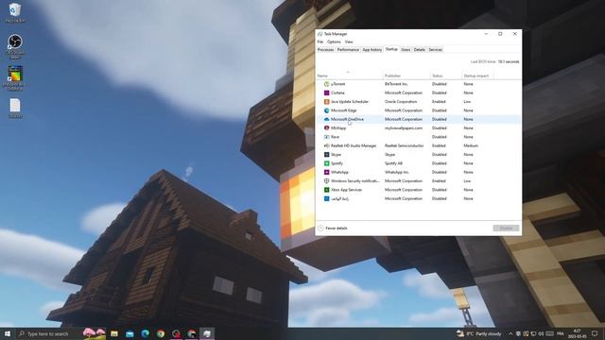Select the OBS Studio desktop shortcut
Screen dimensions: 605x340
click(x=15, y=46)
